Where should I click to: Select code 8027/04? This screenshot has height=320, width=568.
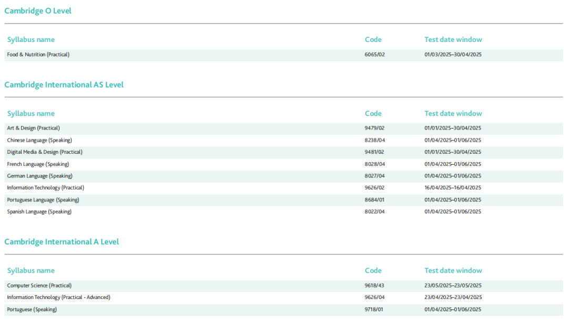pyautogui.click(x=374, y=176)
